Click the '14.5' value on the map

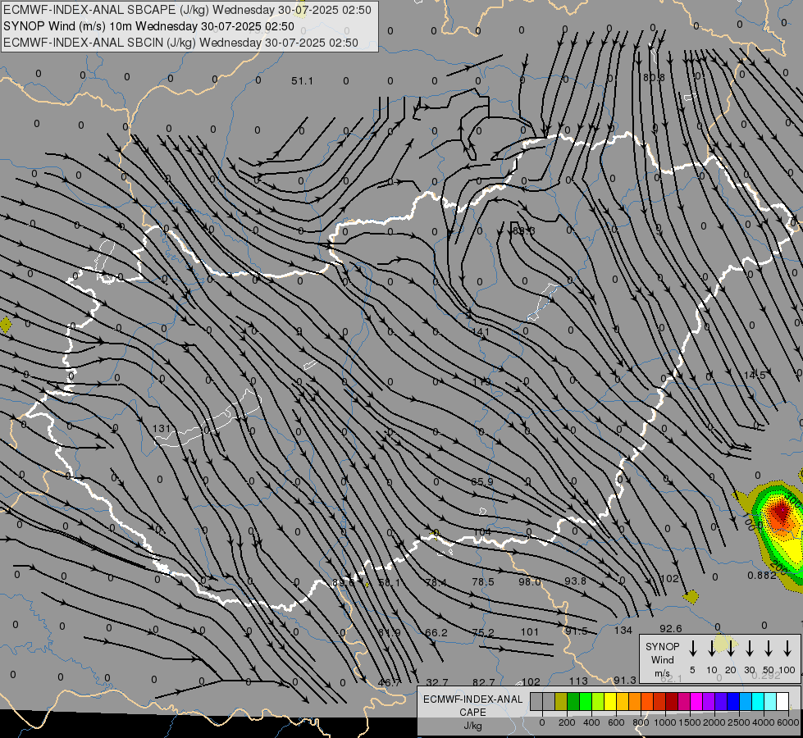tap(755, 376)
